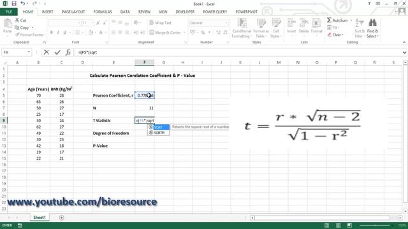408x229 pixels.
Task: Toggle Underline formatting
Action: [x=64, y=32]
